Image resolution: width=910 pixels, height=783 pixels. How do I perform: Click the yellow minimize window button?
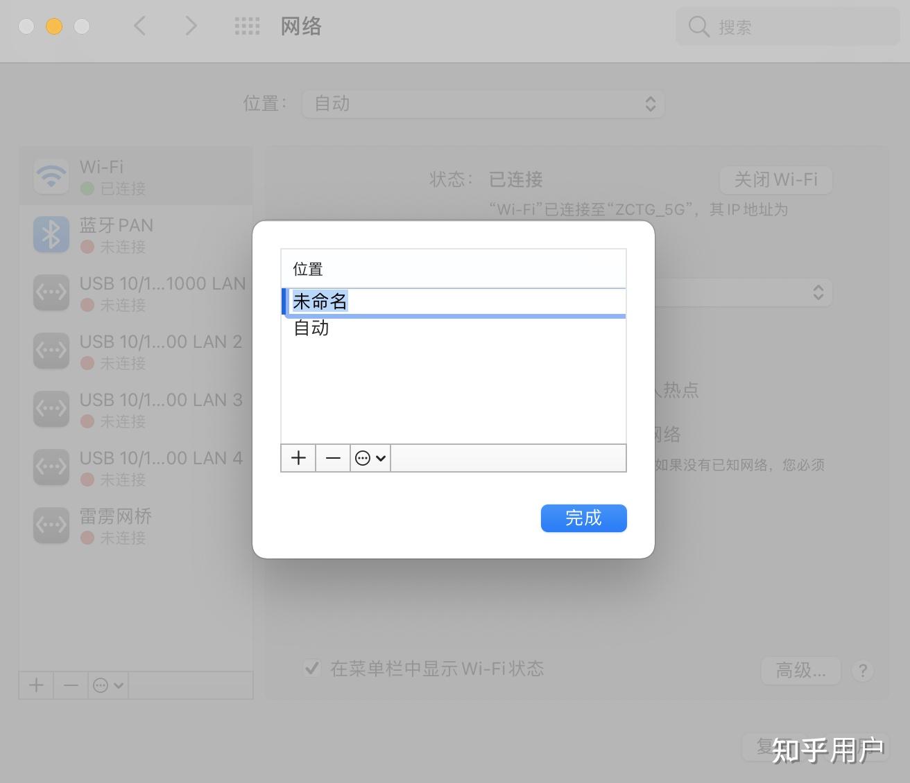click(54, 26)
